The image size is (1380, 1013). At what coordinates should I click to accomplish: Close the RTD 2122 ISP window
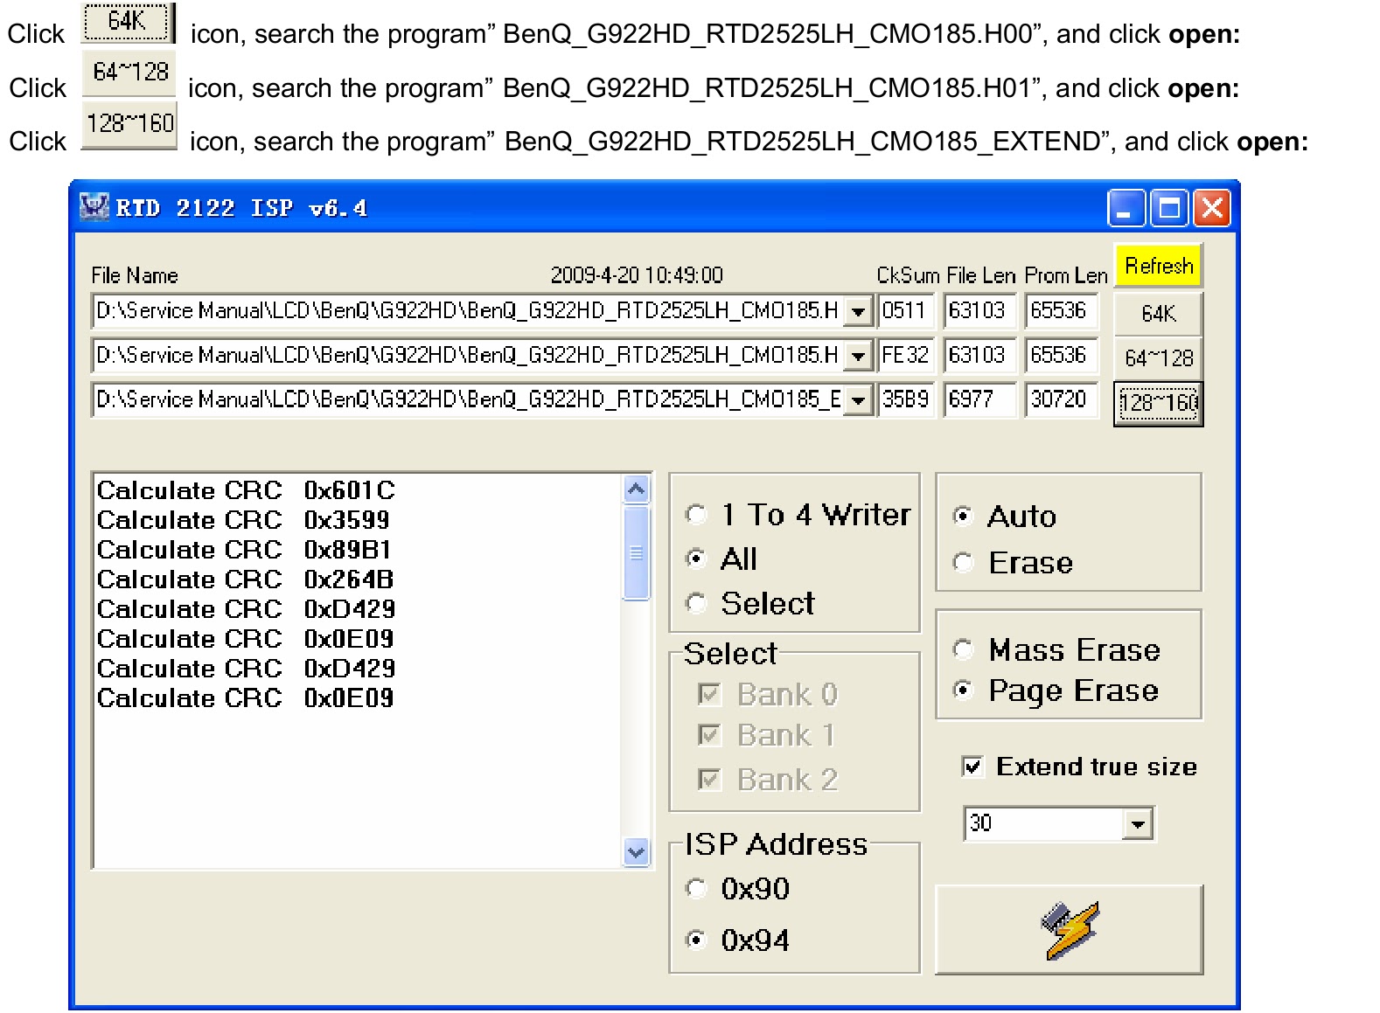pos(1212,208)
